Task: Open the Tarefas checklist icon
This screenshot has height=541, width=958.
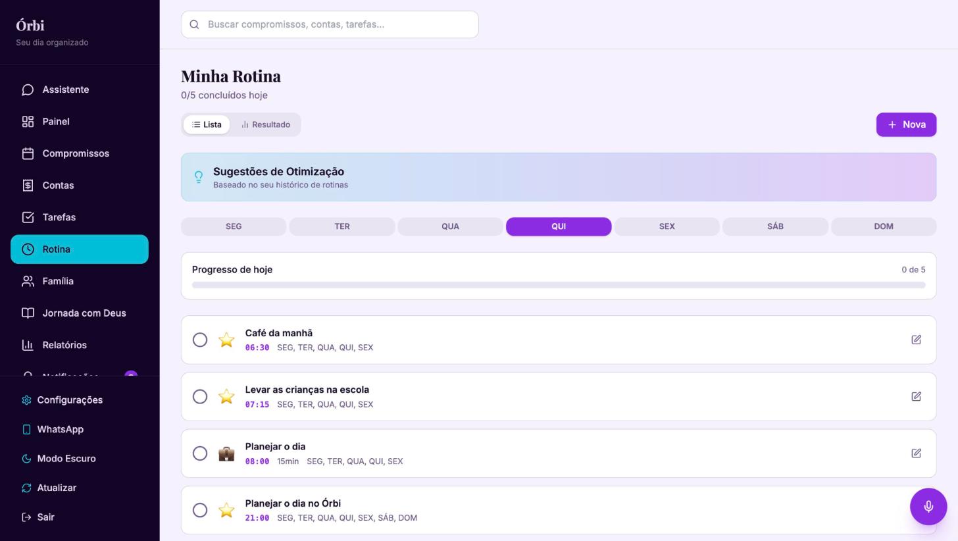Action: coord(28,217)
